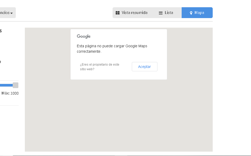The width and height of the screenshot is (251, 156).
Task: Click the Aceptar button in the Google dialog
Action: [x=145, y=67]
